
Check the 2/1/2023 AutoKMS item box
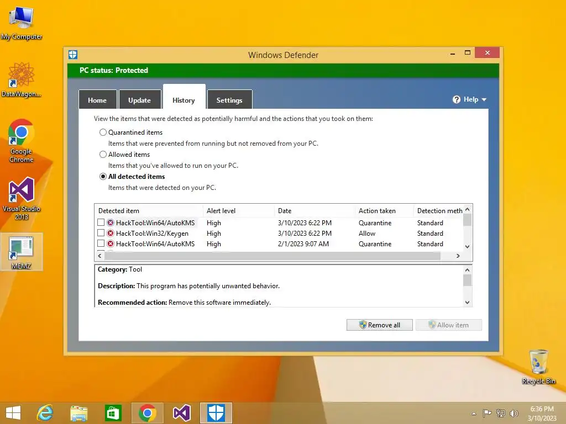click(101, 243)
